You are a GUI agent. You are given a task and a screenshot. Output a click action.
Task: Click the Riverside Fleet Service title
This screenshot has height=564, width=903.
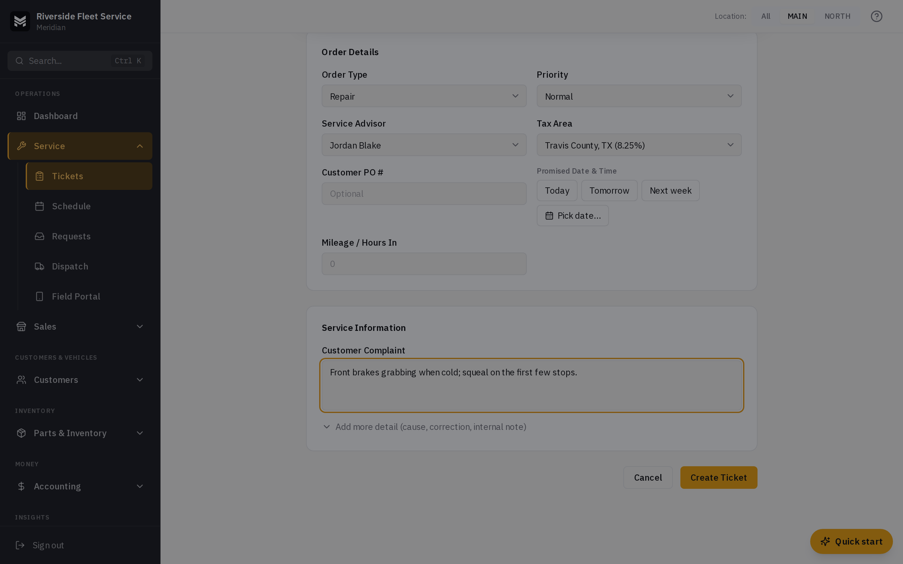click(84, 16)
